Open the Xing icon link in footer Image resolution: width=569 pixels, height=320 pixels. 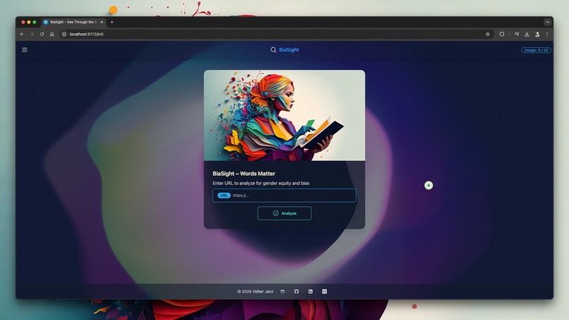click(325, 291)
